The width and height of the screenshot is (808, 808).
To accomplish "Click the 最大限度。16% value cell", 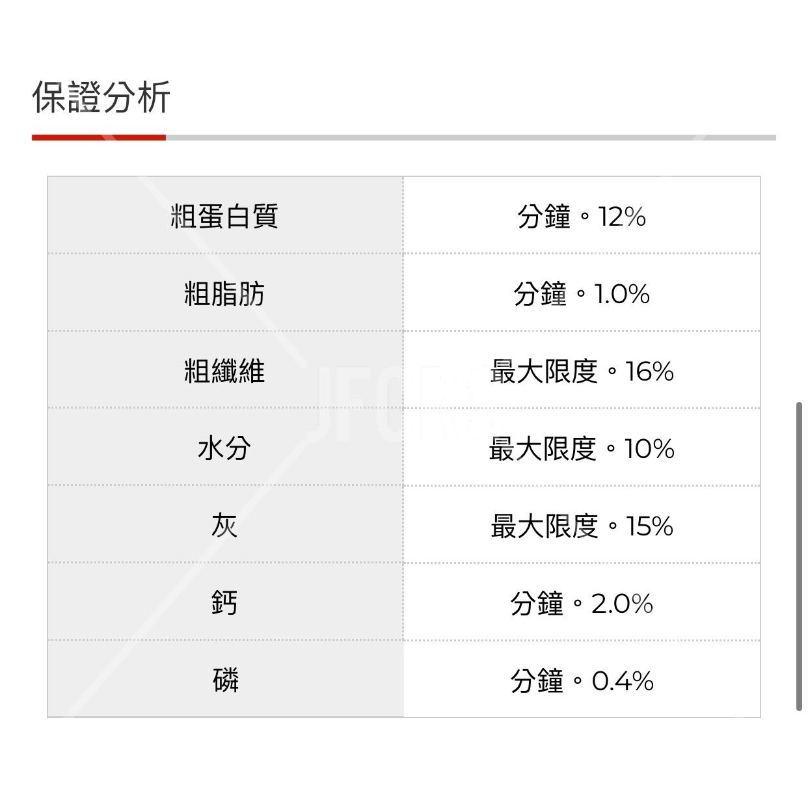I will click(x=582, y=371).
